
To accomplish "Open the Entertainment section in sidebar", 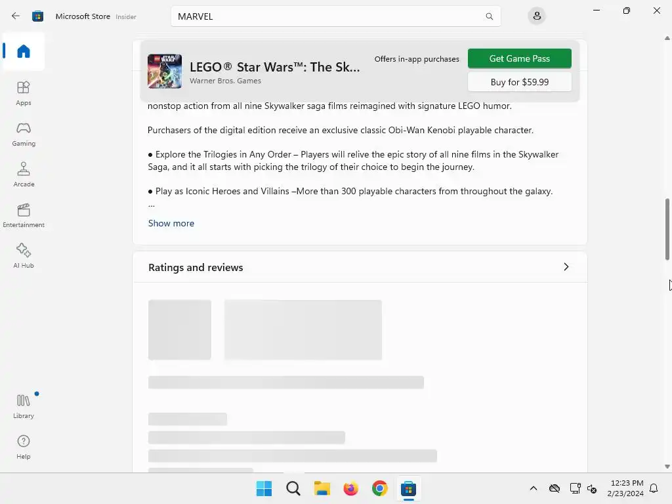I will coord(24,215).
